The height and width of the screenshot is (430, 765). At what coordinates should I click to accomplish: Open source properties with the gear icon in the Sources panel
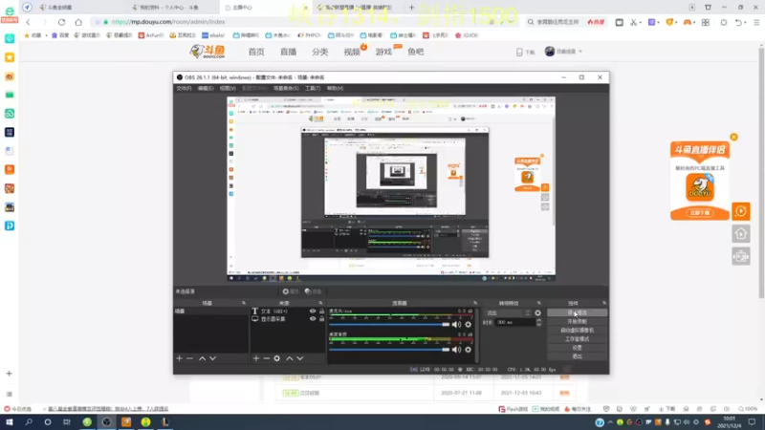(276, 358)
